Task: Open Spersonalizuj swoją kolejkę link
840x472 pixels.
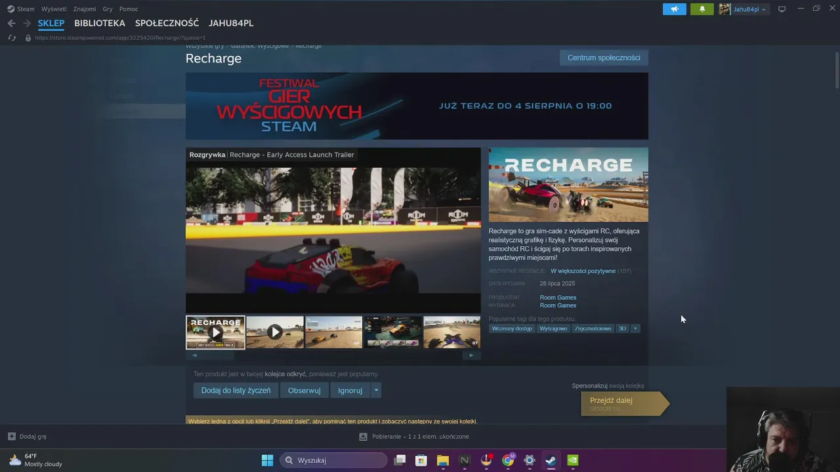Action: 608,386
